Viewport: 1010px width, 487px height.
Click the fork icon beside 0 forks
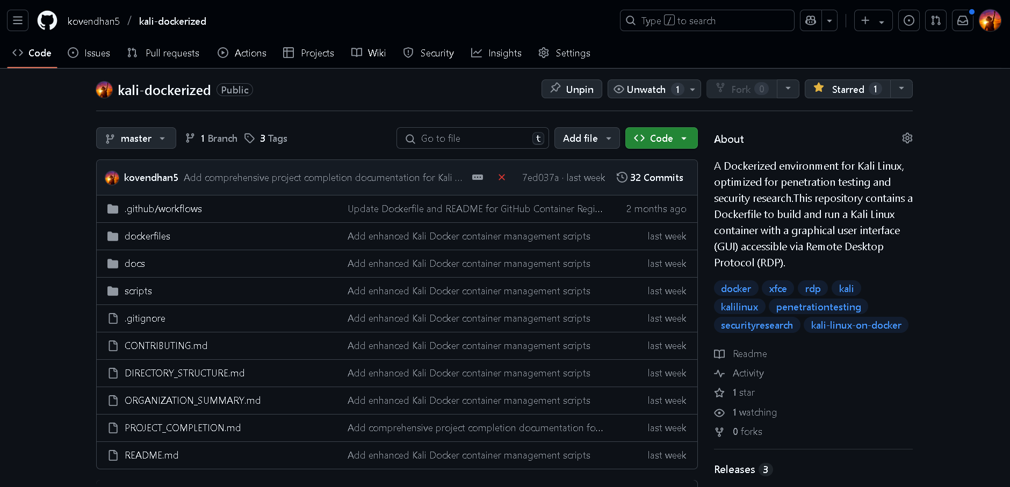pos(719,432)
